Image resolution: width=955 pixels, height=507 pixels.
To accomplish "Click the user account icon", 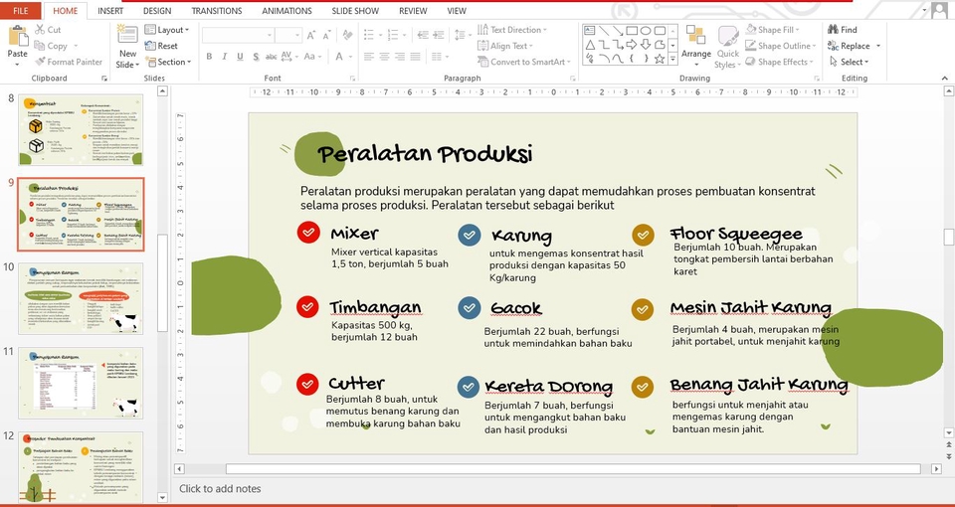I will [x=939, y=10].
